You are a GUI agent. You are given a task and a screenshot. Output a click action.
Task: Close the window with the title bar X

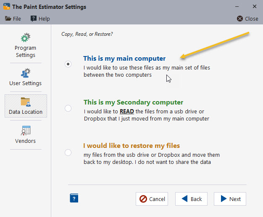(x=255, y=6)
